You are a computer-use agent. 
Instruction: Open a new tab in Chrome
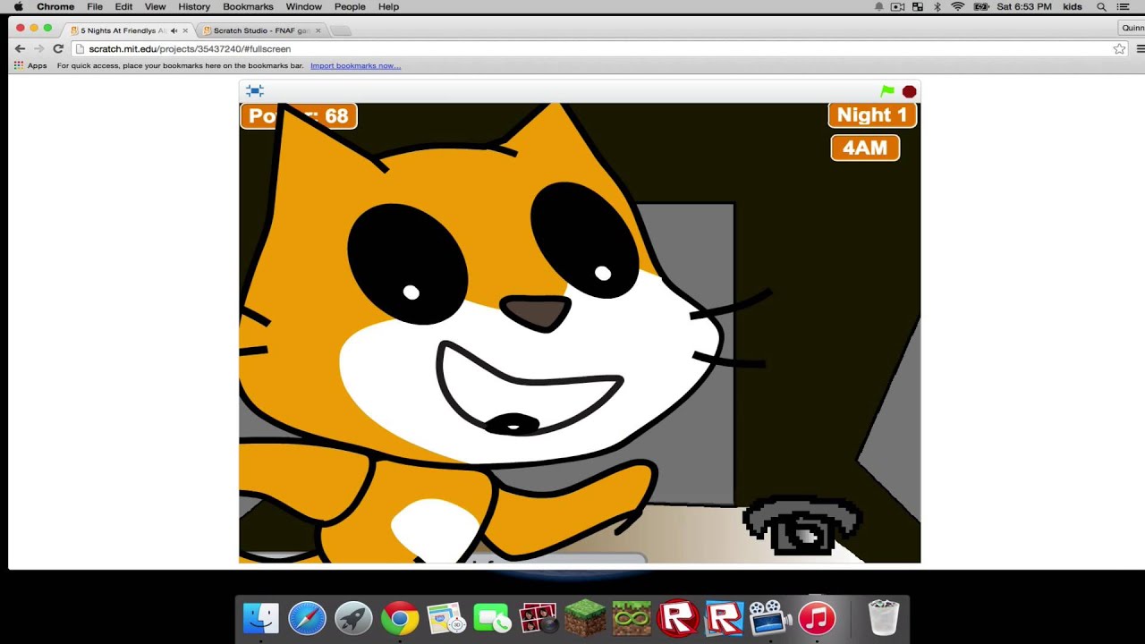pos(341,30)
